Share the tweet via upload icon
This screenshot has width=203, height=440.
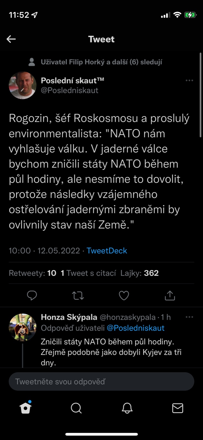pyautogui.click(x=170, y=296)
